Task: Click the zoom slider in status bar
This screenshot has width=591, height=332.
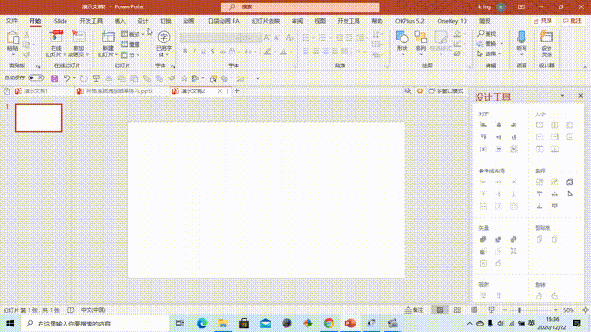Action: point(530,310)
